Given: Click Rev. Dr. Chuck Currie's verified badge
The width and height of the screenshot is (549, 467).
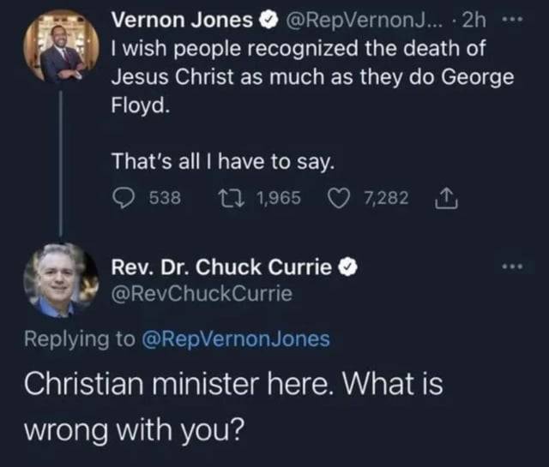Looking at the screenshot, I should (347, 267).
